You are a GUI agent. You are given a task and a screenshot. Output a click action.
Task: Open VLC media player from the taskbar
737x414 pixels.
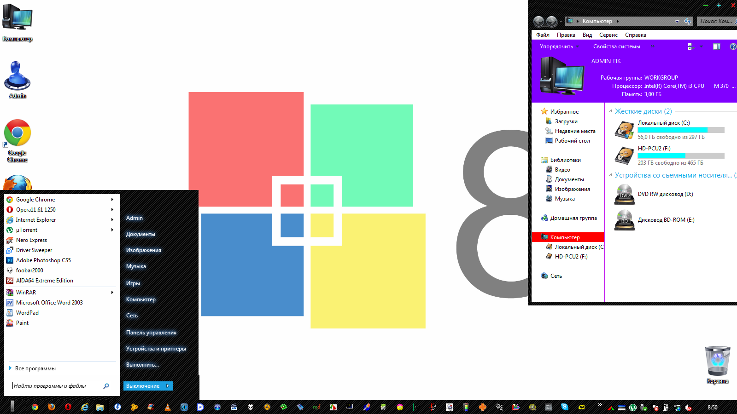point(168,407)
